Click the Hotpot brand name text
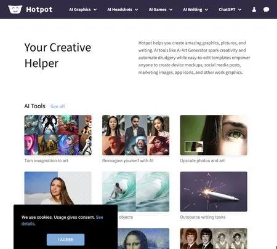The height and width of the screenshot is (249, 277). pyautogui.click(x=39, y=9)
